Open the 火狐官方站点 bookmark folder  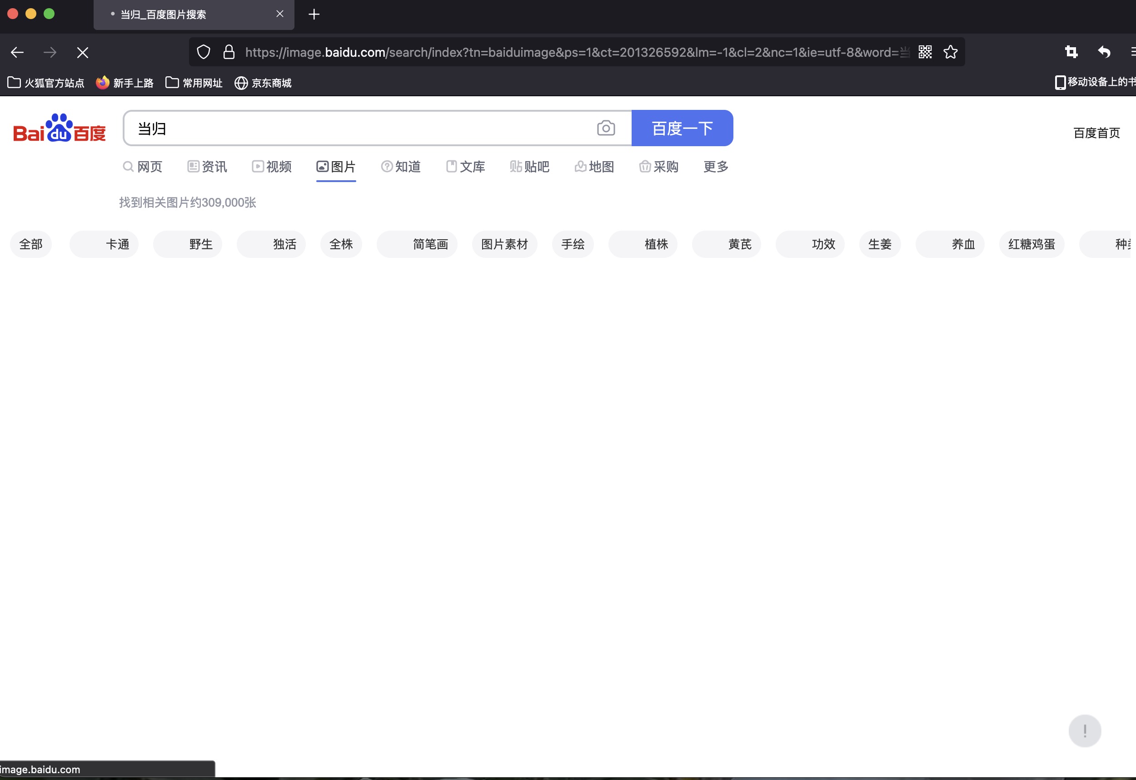[x=45, y=83]
